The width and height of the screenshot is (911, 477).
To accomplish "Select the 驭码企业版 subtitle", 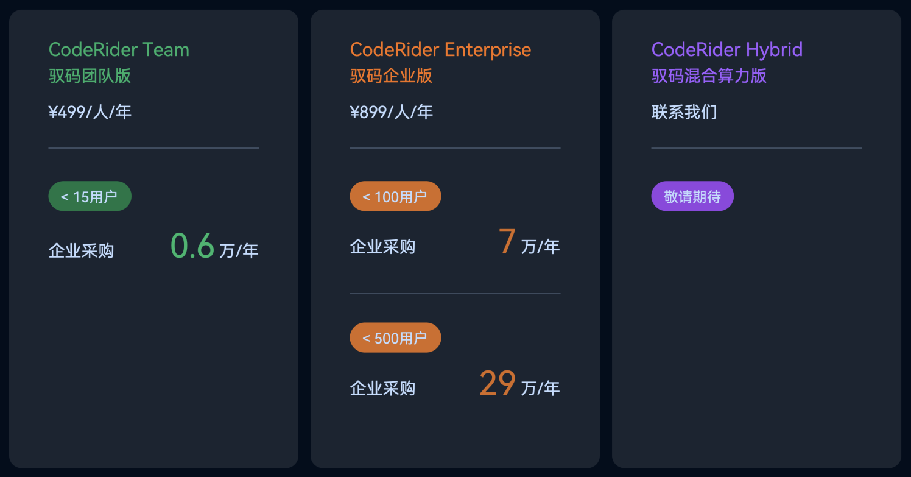I will pyautogui.click(x=391, y=76).
